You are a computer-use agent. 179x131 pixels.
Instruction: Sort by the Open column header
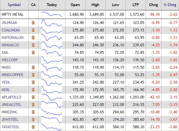tap(75, 5)
